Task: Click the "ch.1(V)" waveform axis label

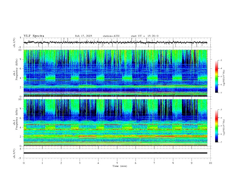Action: (14, 42)
